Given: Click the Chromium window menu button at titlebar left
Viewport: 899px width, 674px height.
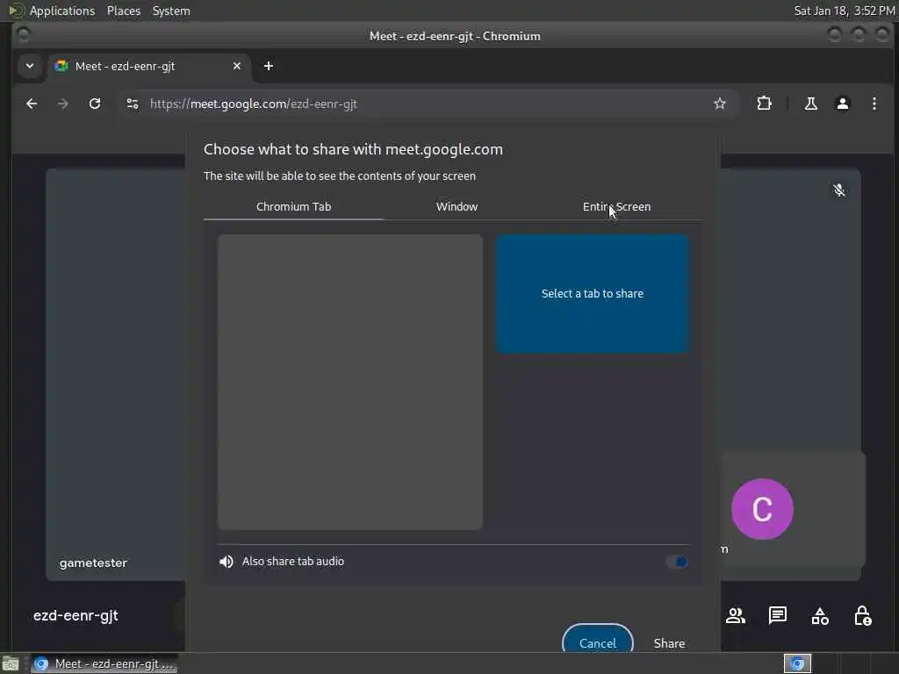Looking at the screenshot, I should 24,35.
